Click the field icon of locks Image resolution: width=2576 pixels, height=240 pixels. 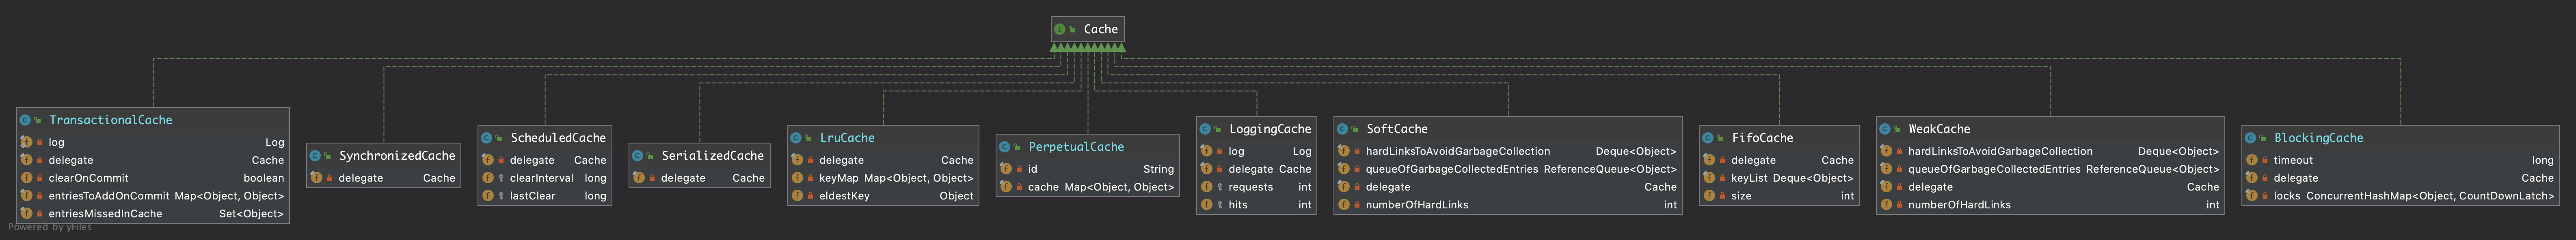2251,196
